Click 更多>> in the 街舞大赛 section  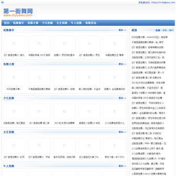122,64
